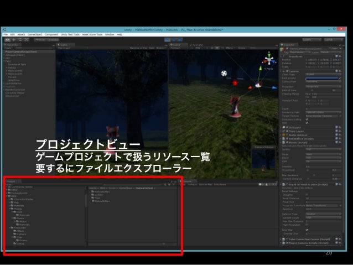Screen dimensions: 353x265
Task: Open the Layout dropdown in toolbar
Action: tap(333, 40)
